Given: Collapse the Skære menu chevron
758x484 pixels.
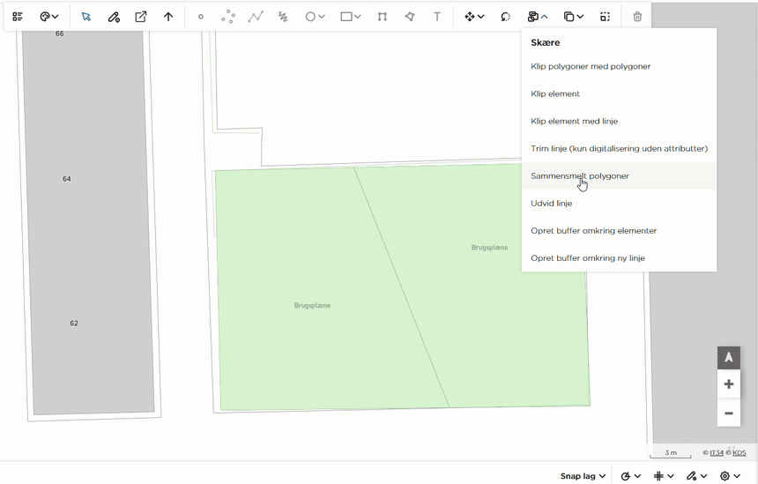Looking at the screenshot, I should (x=545, y=17).
